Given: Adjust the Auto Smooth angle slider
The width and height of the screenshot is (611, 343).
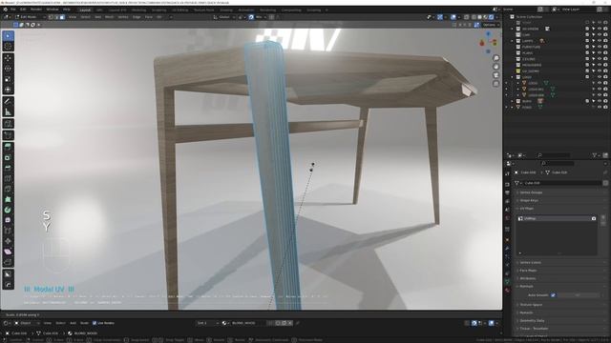Looking at the screenshot, I should point(579,295).
